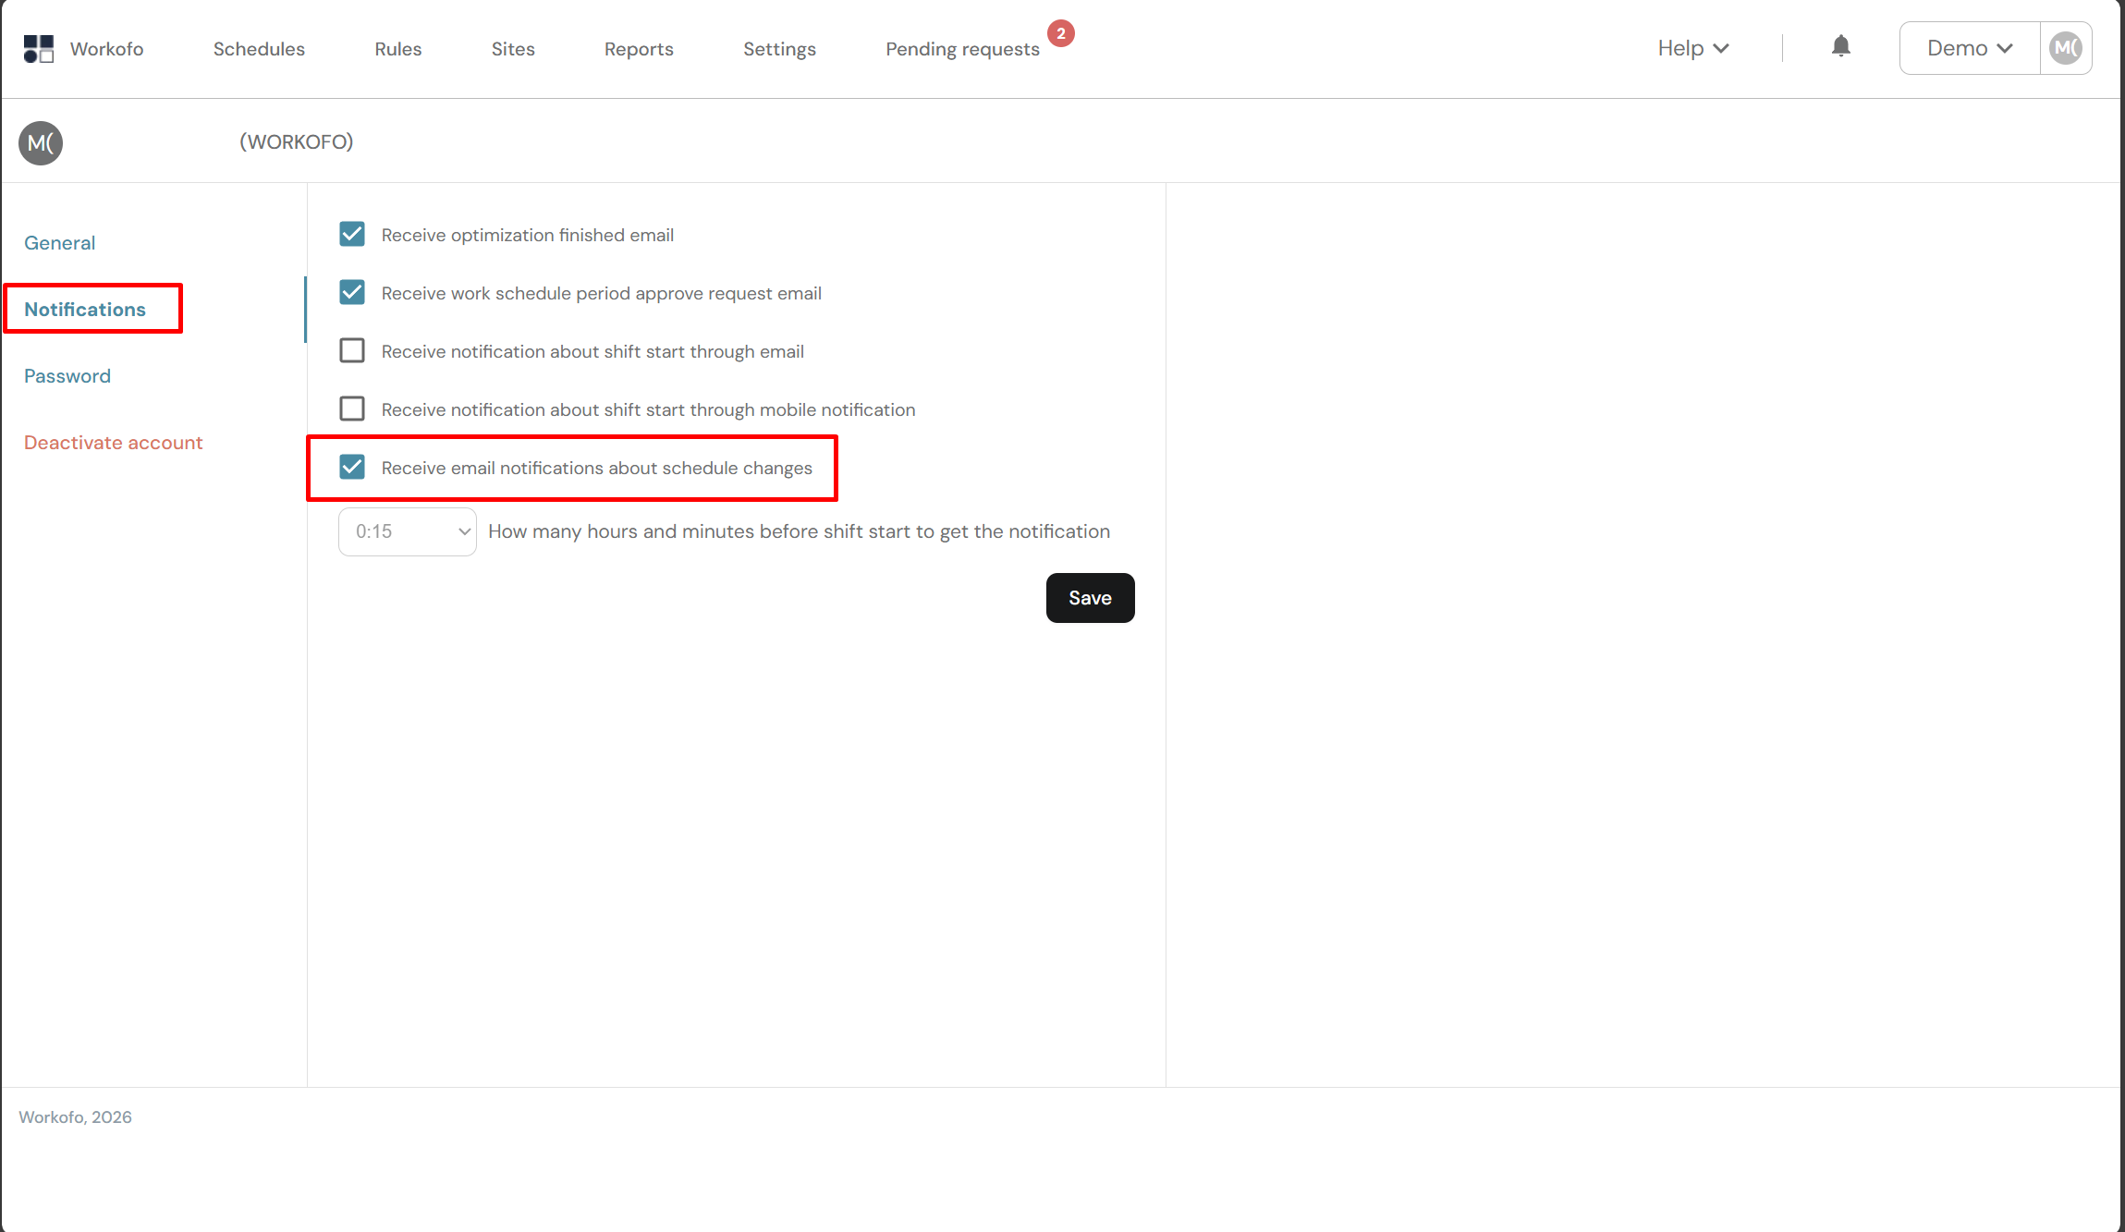The width and height of the screenshot is (2125, 1232).
Task: Uncheck Receive optimization finished email
Action: tap(352, 235)
